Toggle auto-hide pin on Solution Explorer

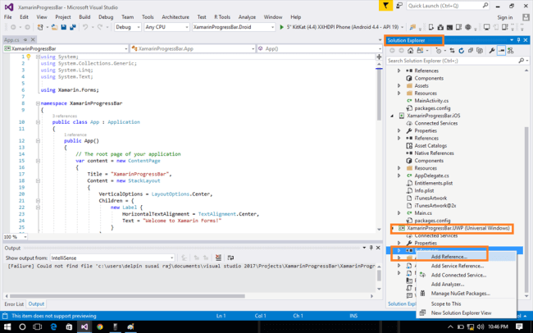[x=518, y=40]
